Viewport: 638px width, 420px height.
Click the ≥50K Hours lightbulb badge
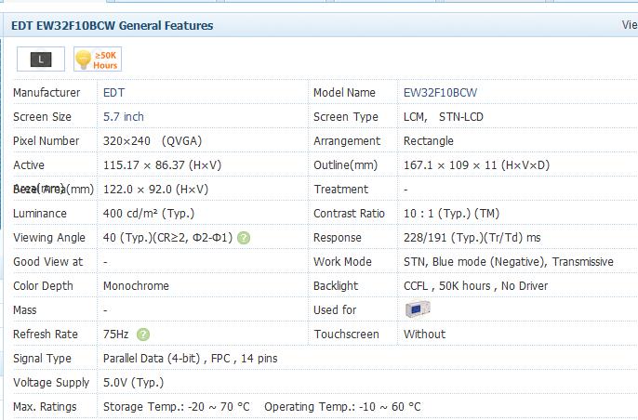coord(98,59)
